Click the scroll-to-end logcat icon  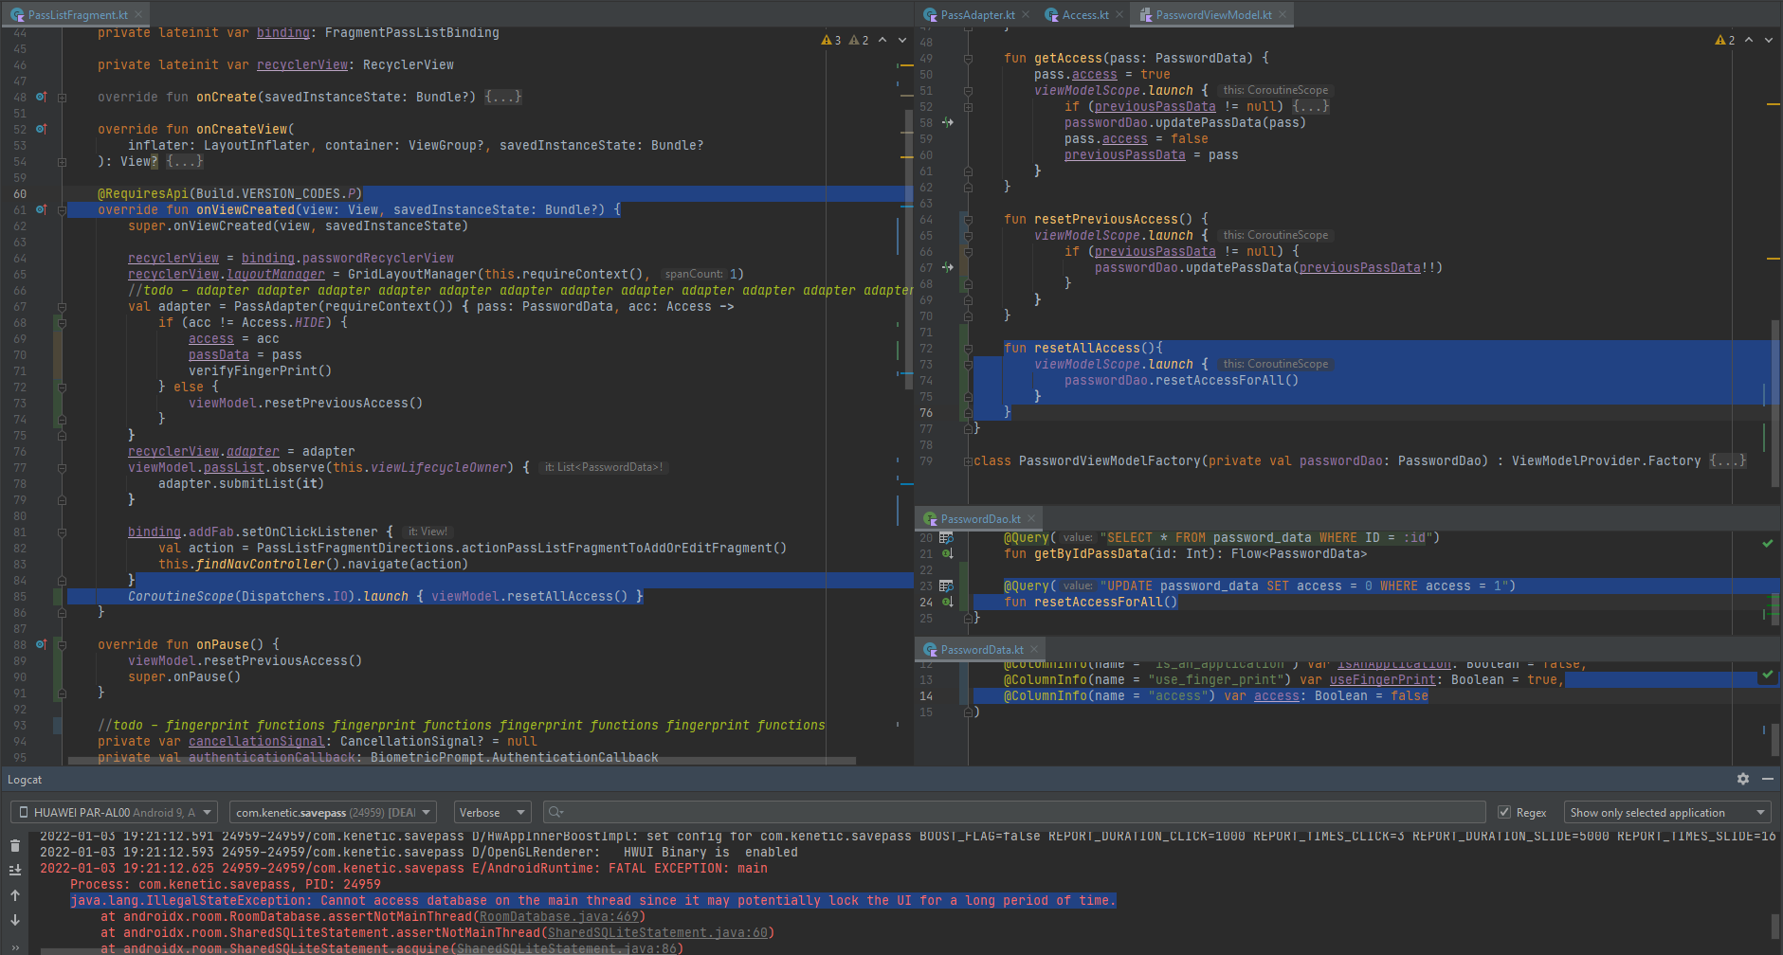15,870
